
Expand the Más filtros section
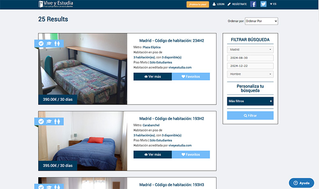250,101
